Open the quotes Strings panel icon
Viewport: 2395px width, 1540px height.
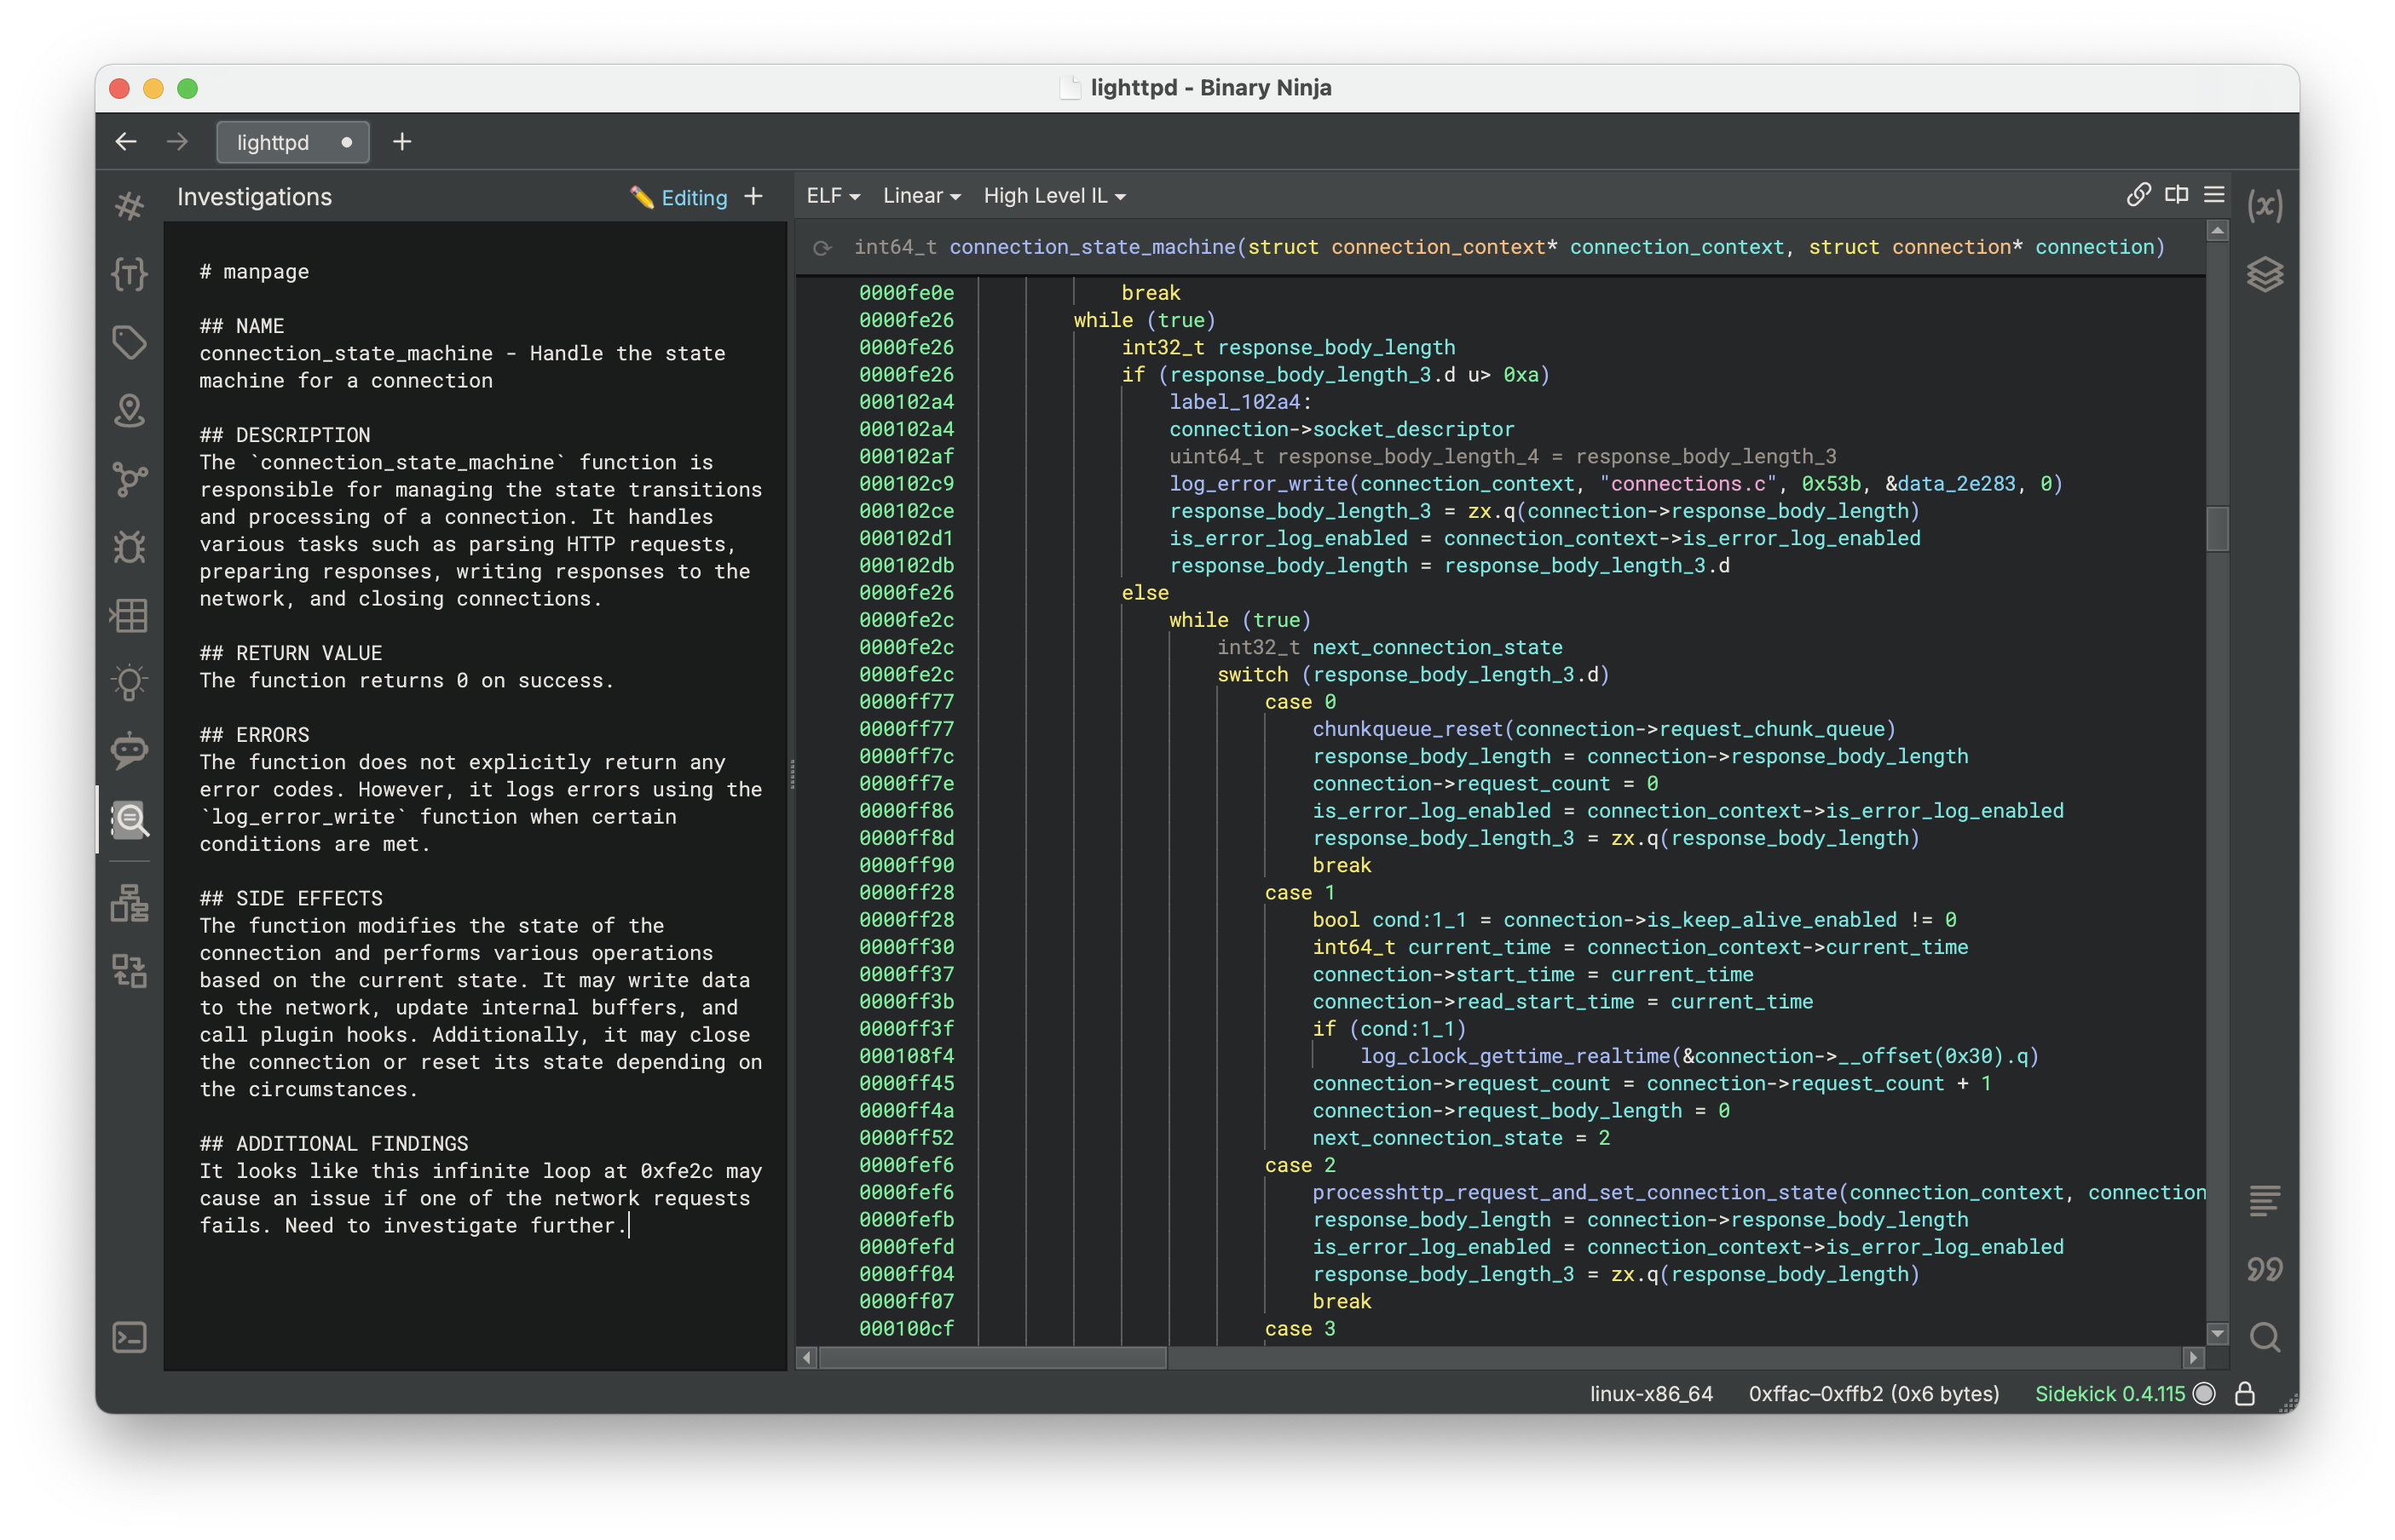click(2264, 1269)
